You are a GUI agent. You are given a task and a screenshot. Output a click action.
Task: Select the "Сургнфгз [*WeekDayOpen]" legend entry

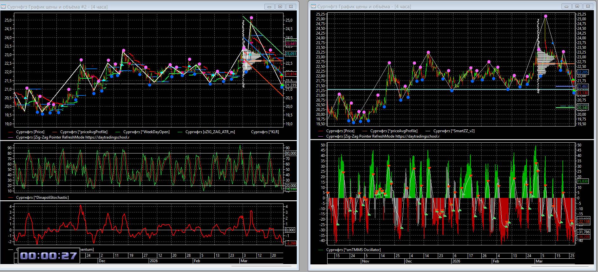click(x=146, y=132)
